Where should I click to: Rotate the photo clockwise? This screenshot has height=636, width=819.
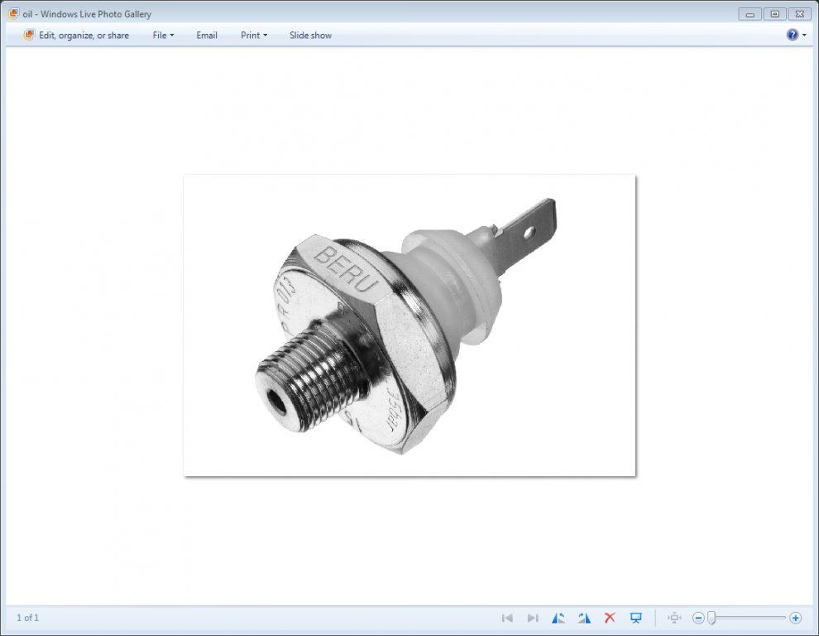coord(584,618)
